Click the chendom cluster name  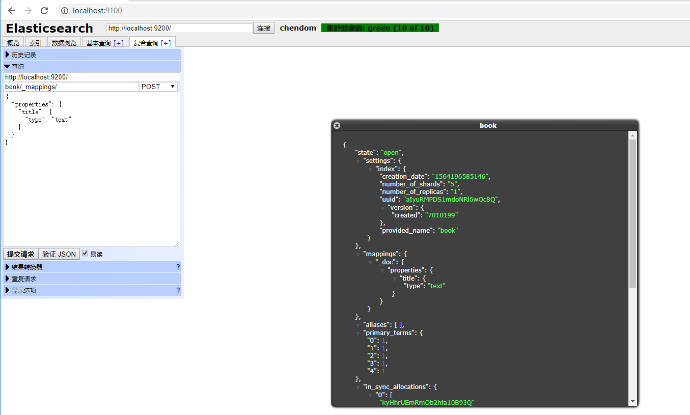298,28
